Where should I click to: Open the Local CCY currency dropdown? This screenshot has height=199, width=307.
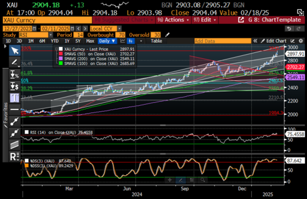(x=119, y=29)
